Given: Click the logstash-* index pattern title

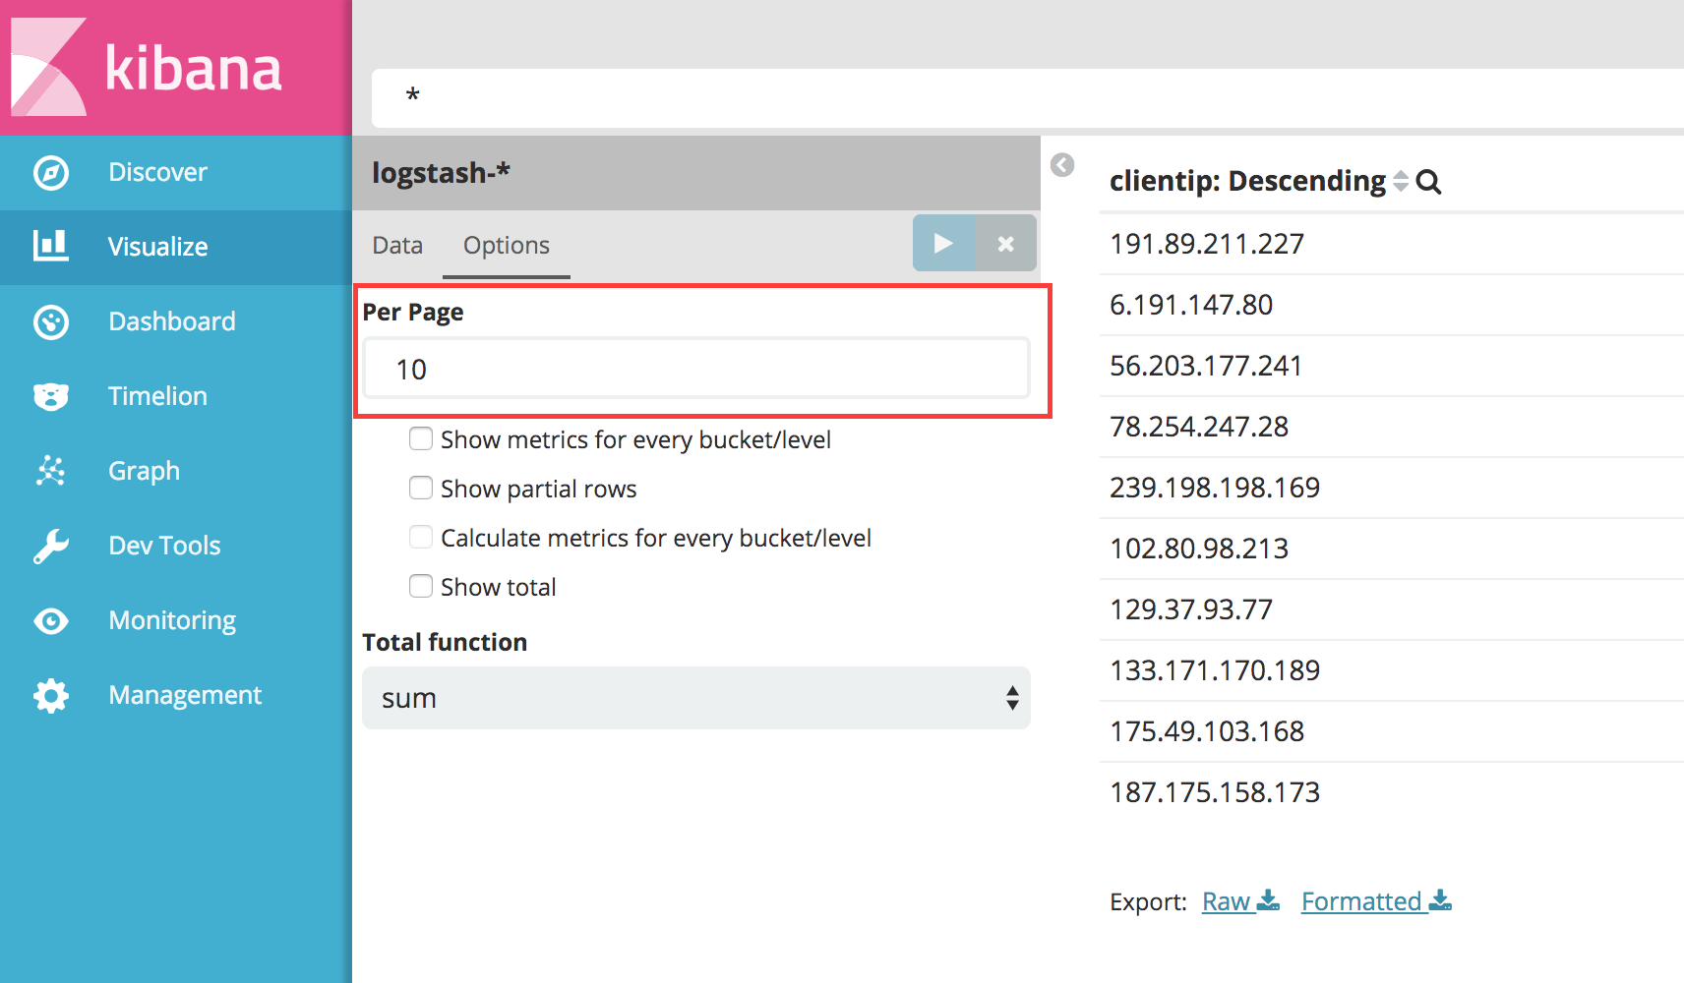Looking at the screenshot, I should 441,173.
